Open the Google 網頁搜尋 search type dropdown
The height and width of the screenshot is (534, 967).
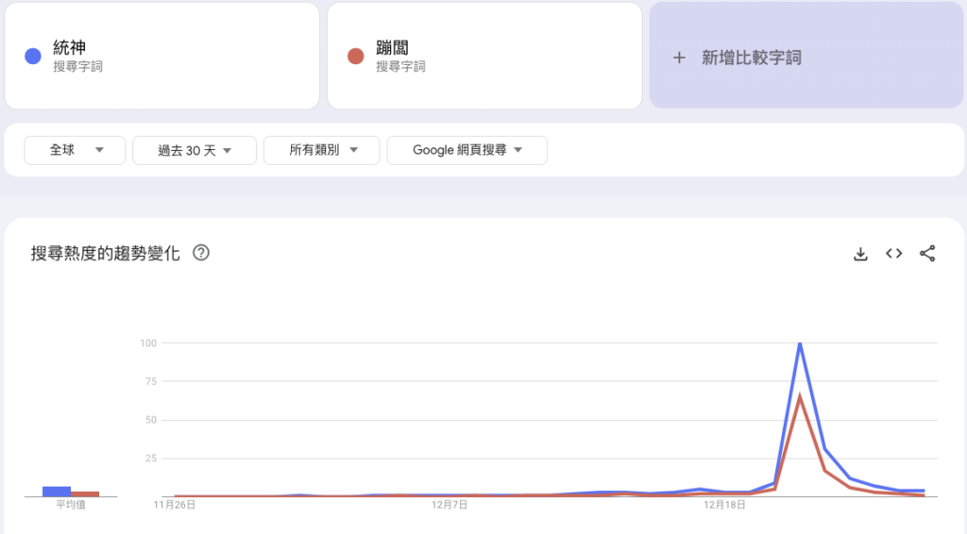tap(467, 150)
